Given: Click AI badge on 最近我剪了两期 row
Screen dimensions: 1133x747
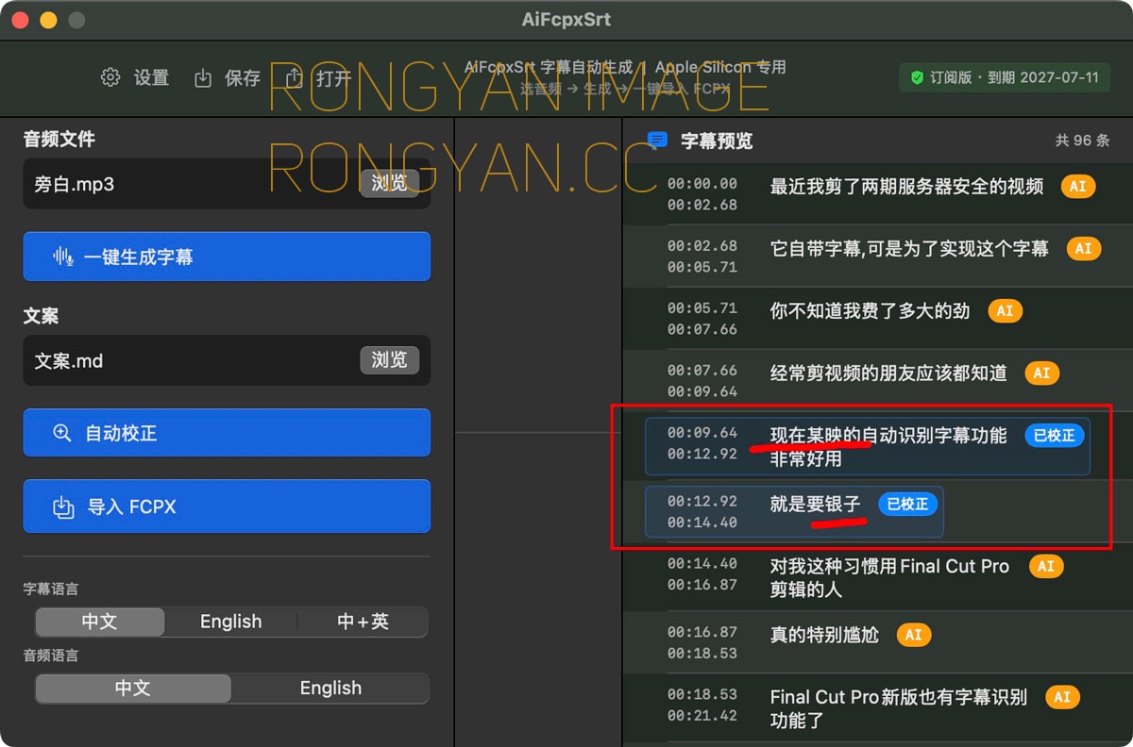Looking at the screenshot, I should tap(1077, 186).
